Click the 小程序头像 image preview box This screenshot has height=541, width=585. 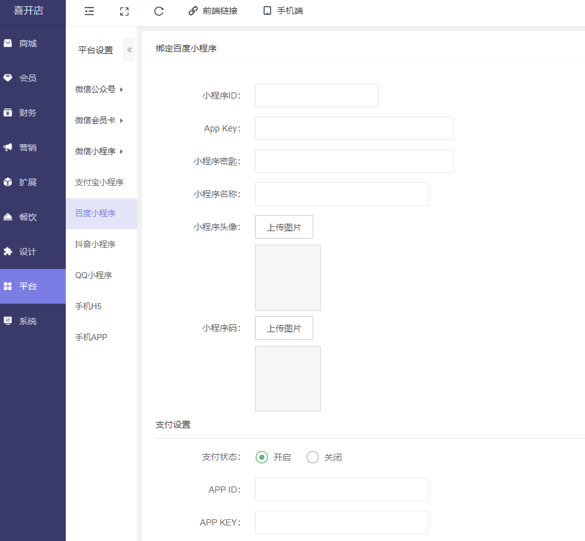pos(288,278)
